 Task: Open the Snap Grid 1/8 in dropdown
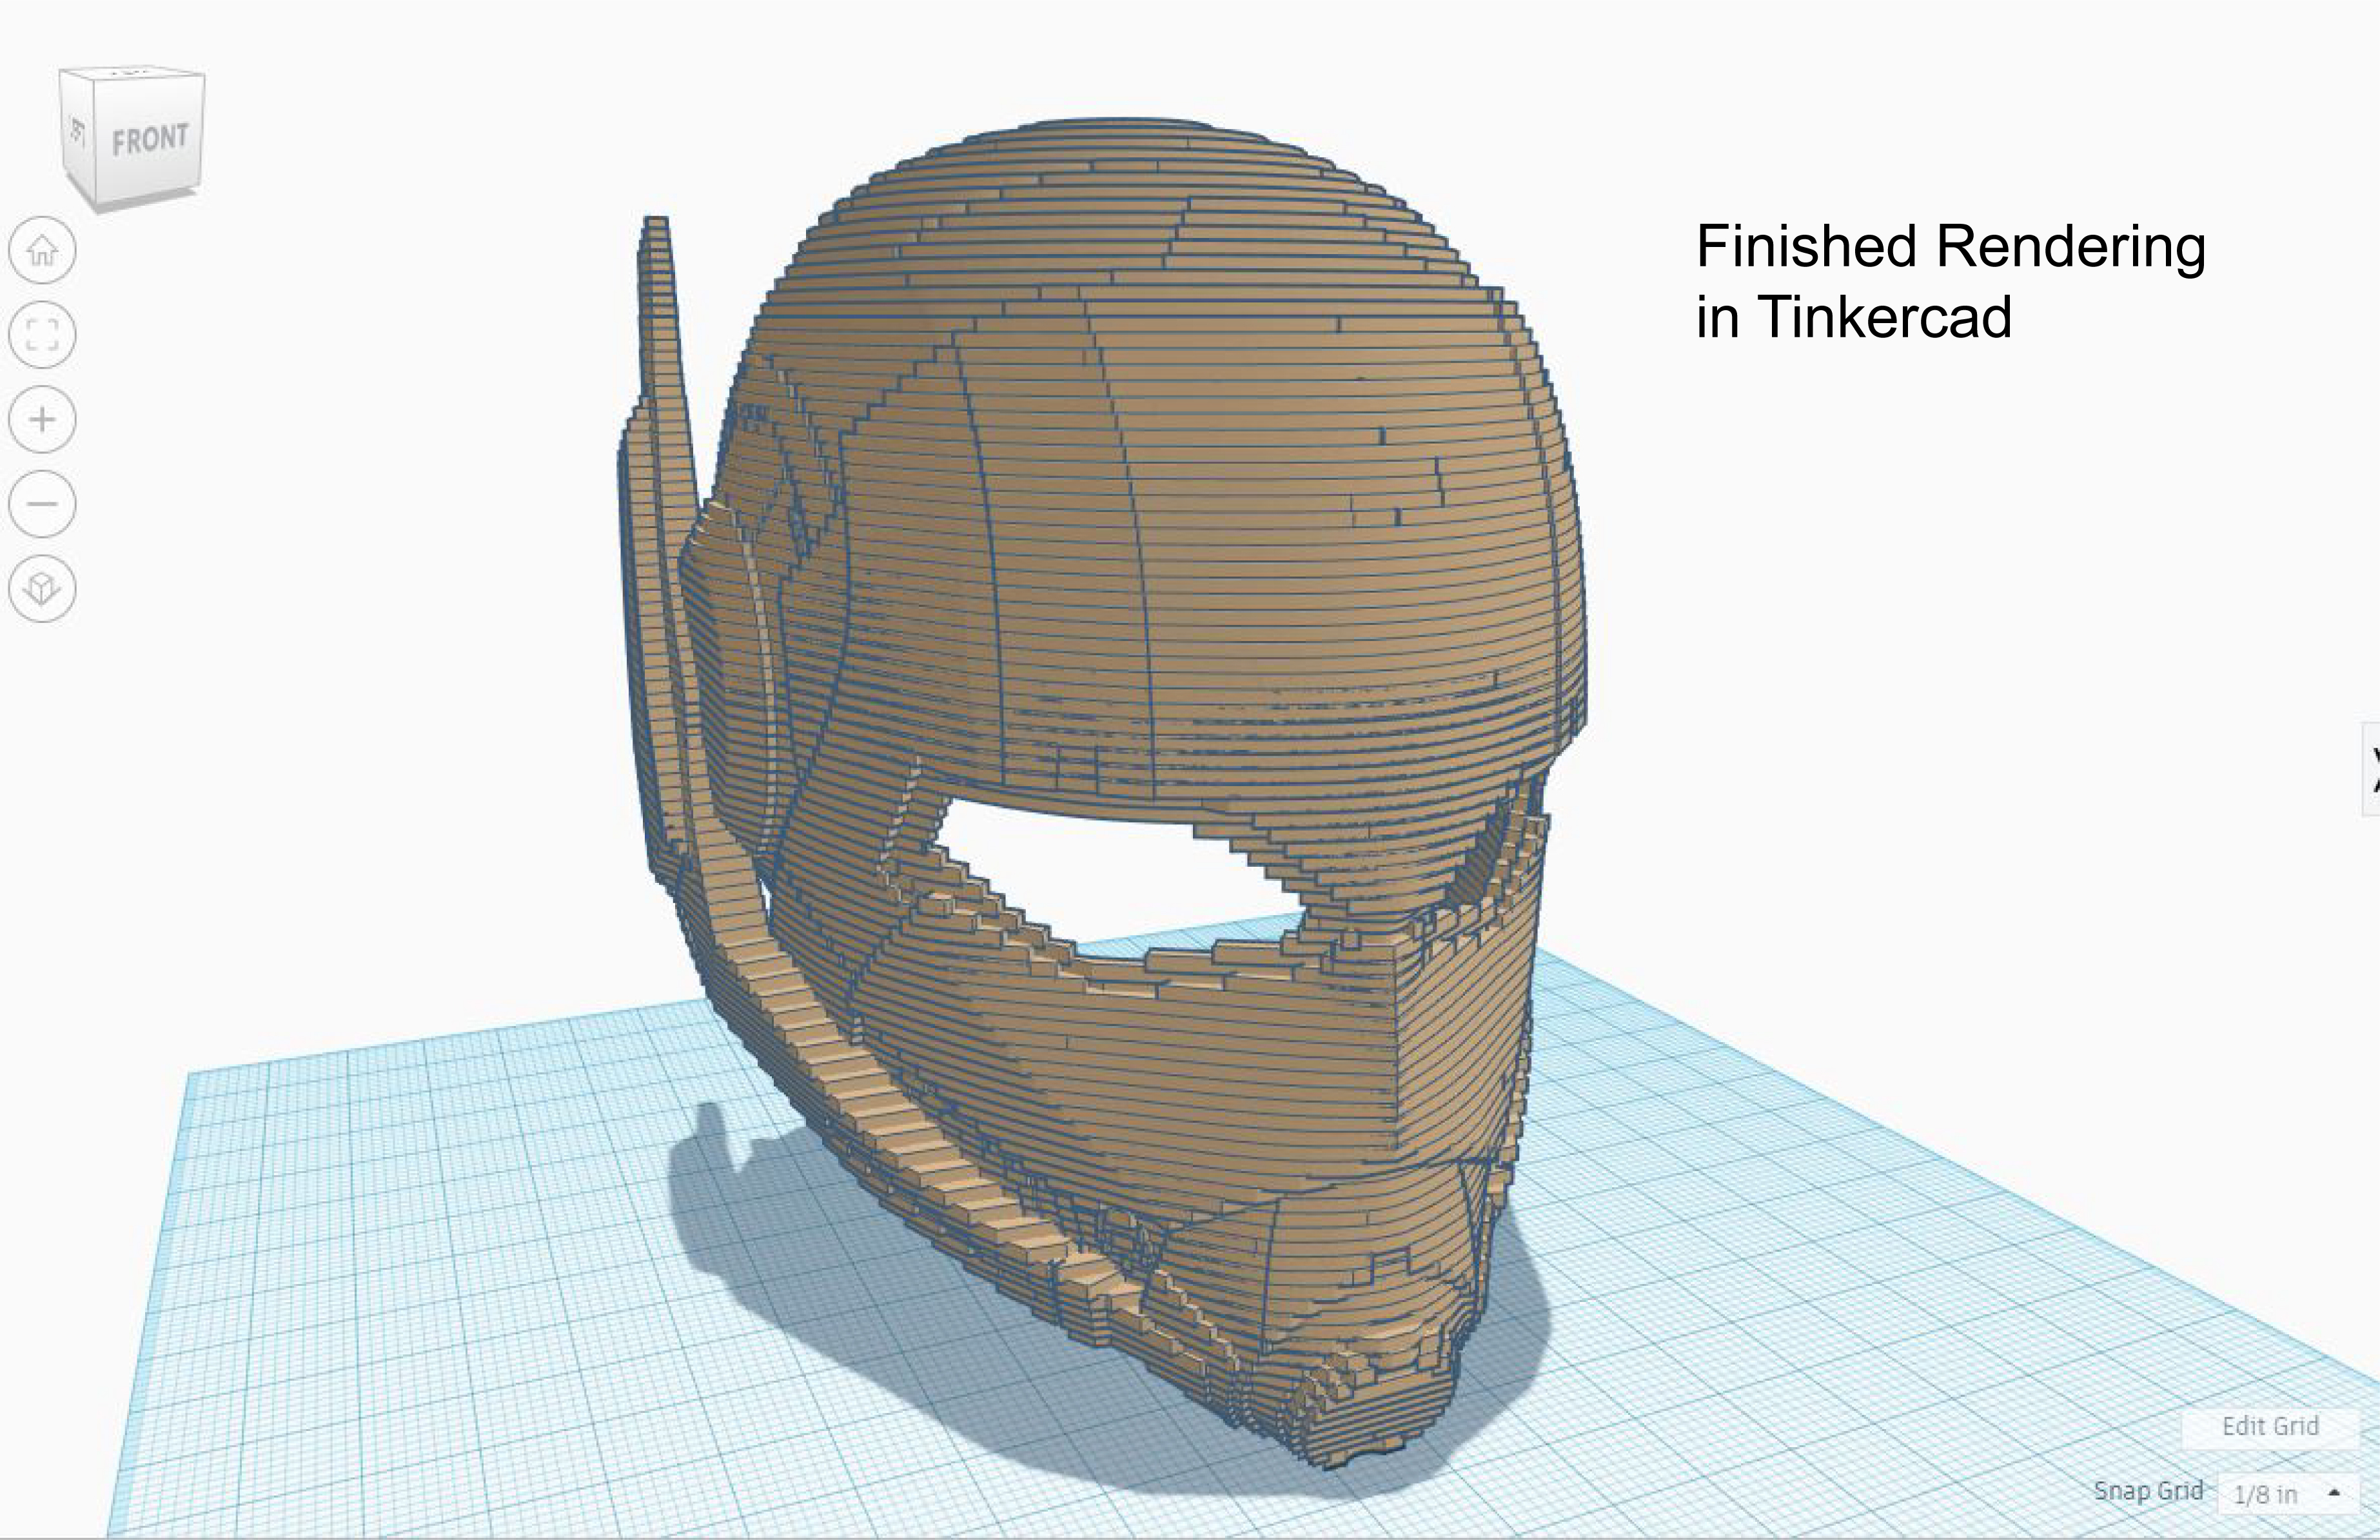coord(2288,1494)
